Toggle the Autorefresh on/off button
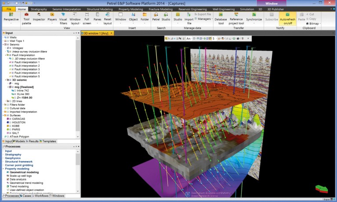The height and width of the screenshot is (202, 337). pyautogui.click(x=288, y=18)
